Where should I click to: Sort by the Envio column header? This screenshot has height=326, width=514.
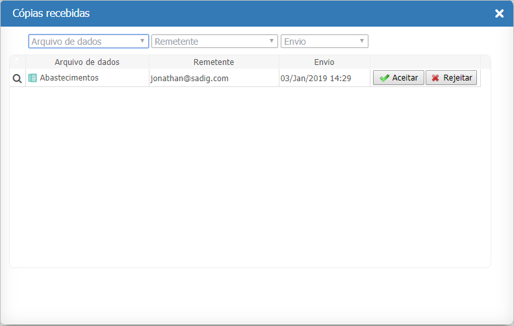click(324, 62)
